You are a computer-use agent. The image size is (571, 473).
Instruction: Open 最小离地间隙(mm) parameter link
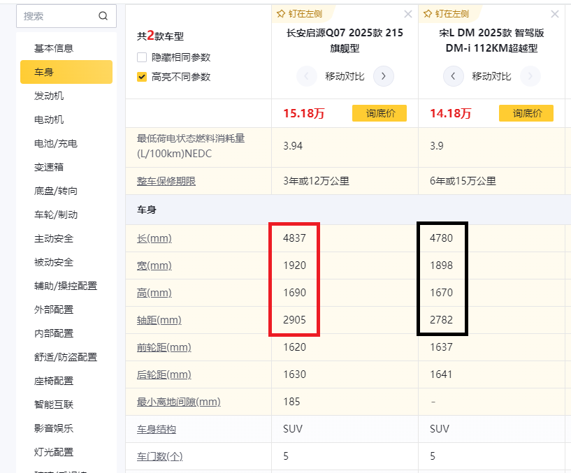[x=179, y=402]
